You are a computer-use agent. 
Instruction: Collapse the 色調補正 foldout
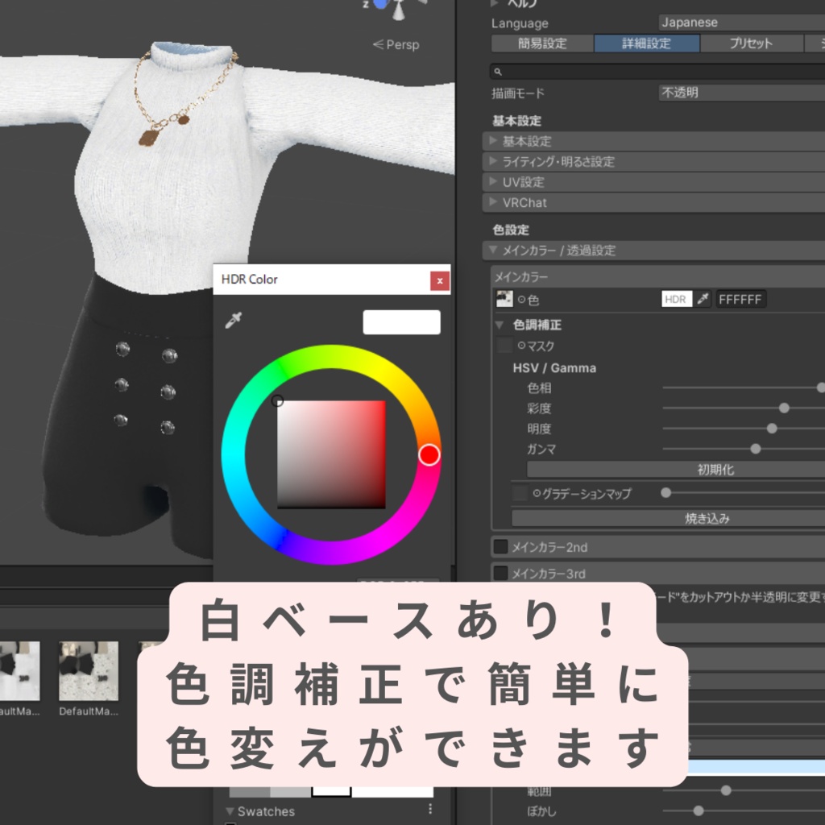pos(500,325)
